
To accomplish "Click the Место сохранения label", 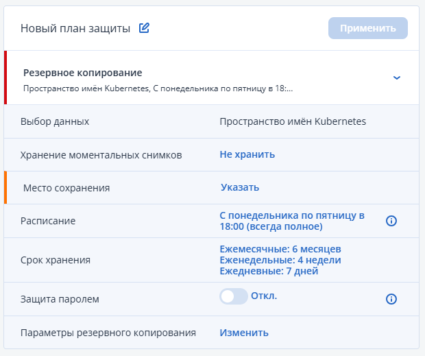I will click(x=66, y=188).
